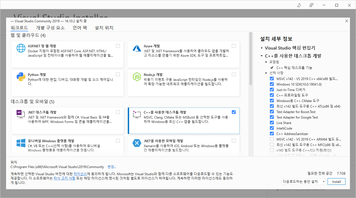
Task: Uncheck Windows C++ CMake tools option
Action: tap(272, 101)
